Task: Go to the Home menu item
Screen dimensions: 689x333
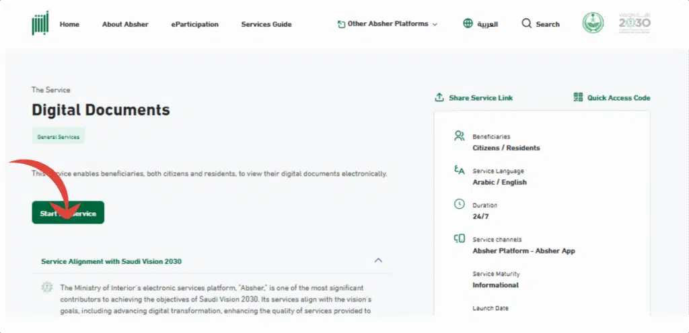Action: 69,24
